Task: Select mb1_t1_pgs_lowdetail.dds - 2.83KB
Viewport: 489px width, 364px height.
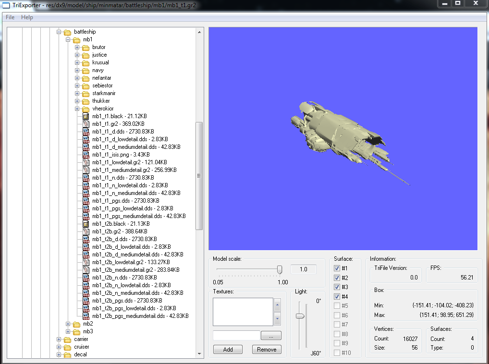Action: click(133, 208)
